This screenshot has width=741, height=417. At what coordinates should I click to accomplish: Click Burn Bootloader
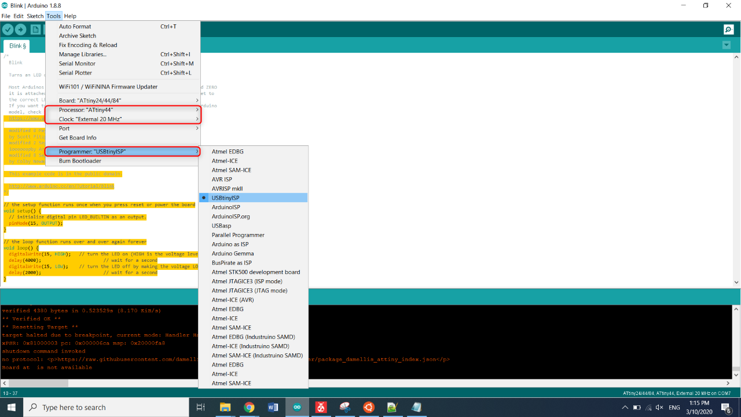pyautogui.click(x=123, y=161)
